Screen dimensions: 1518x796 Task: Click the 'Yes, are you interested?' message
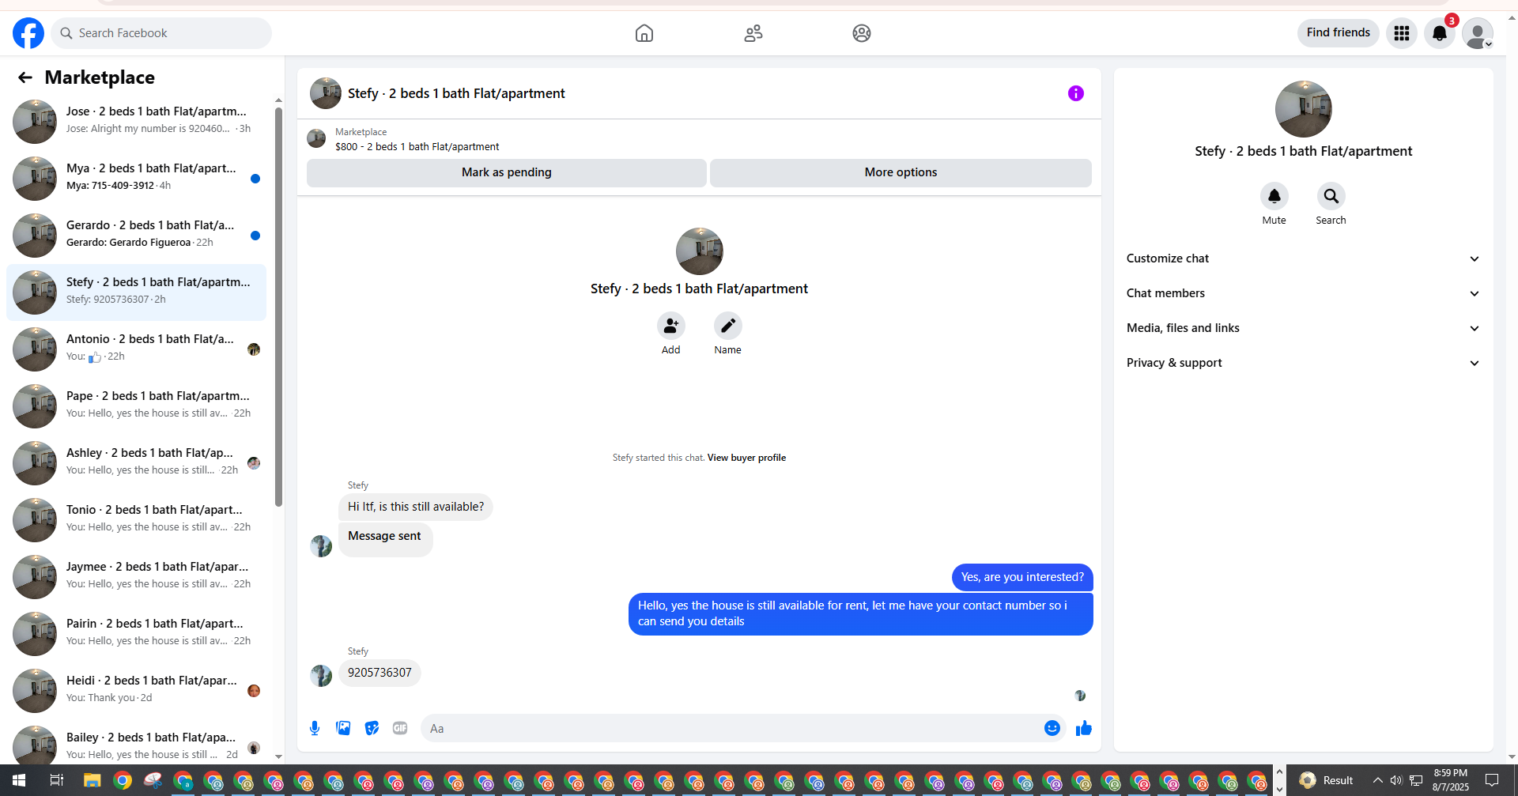[1022, 577]
